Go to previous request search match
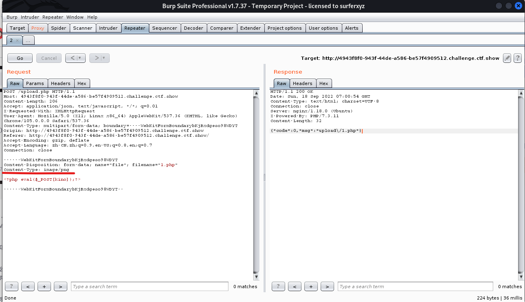 pyautogui.click(x=28, y=287)
